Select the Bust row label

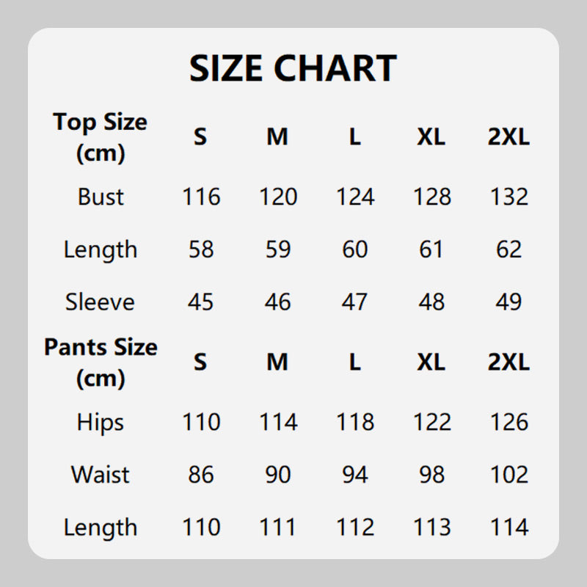pos(101,197)
